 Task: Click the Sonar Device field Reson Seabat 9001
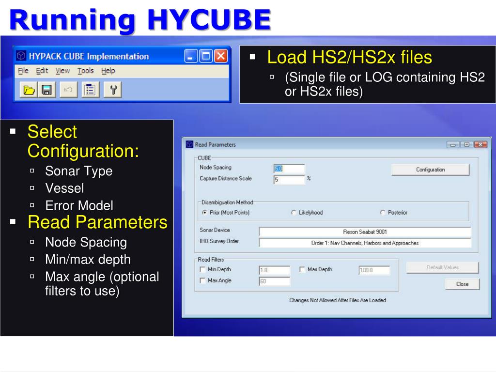365,232
